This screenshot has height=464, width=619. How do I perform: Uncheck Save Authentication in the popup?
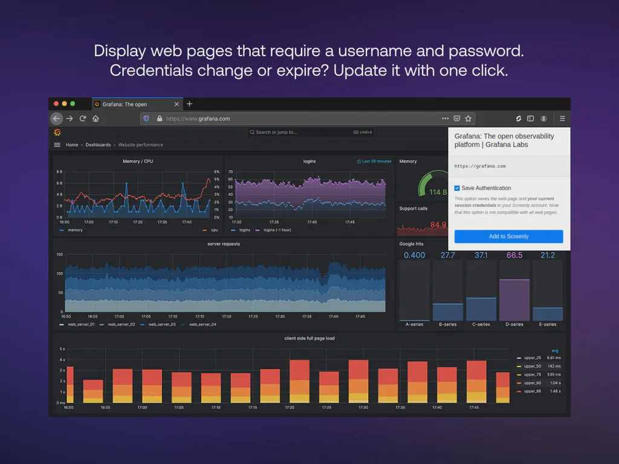tap(458, 188)
